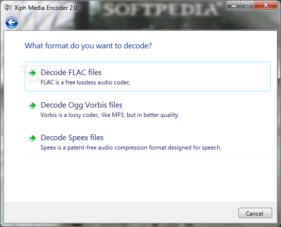Maximize the Xiph Media Encoder window
This screenshot has height=227, width=281.
coord(247,5)
